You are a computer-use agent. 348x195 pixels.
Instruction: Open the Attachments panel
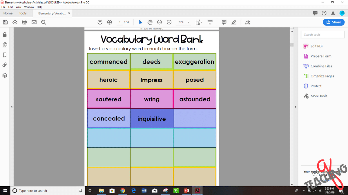pyautogui.click(x=4, y=65)
